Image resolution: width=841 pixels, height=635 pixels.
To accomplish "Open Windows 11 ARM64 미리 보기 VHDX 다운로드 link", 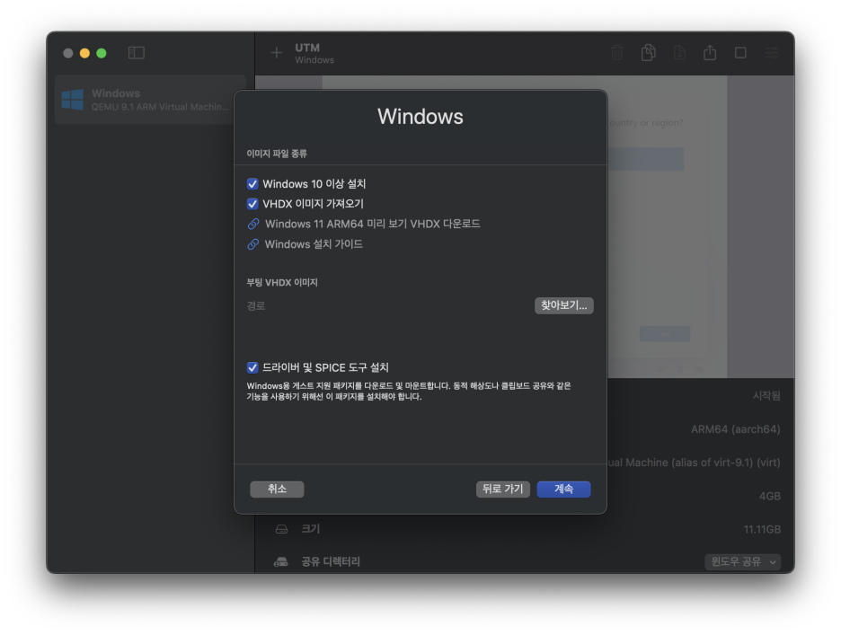I will click(373, 224).
